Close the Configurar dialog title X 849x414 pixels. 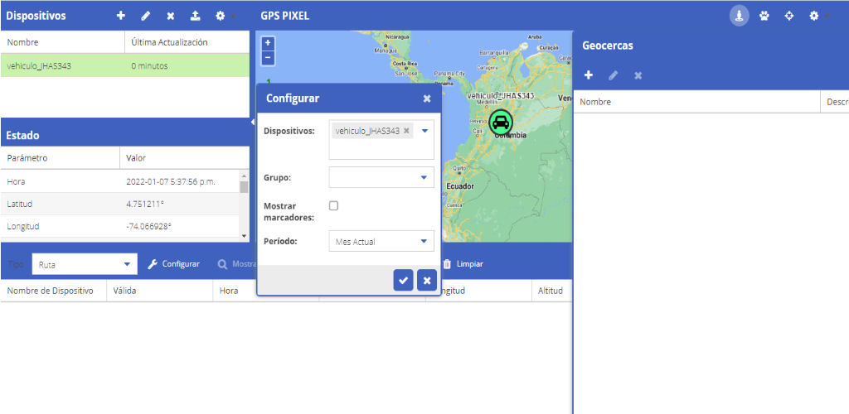427,99
